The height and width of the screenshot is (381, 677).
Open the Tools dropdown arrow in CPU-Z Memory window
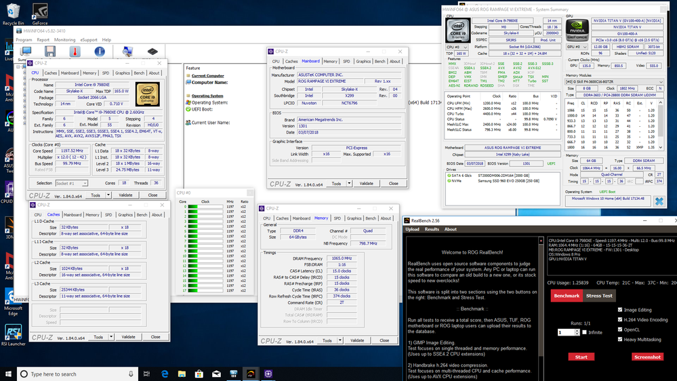coord(340,340)
